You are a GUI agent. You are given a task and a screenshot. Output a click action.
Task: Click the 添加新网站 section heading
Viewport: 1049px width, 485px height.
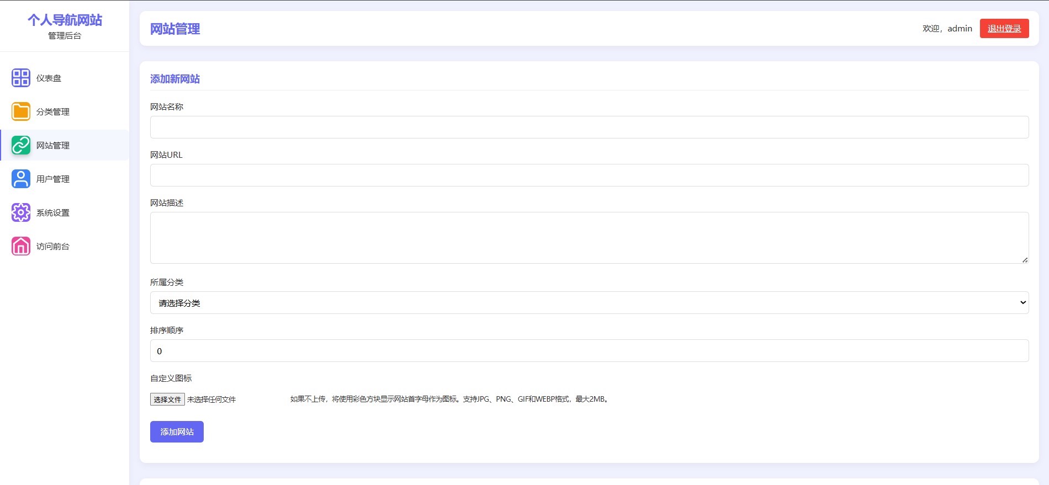[x=175, y=79]
